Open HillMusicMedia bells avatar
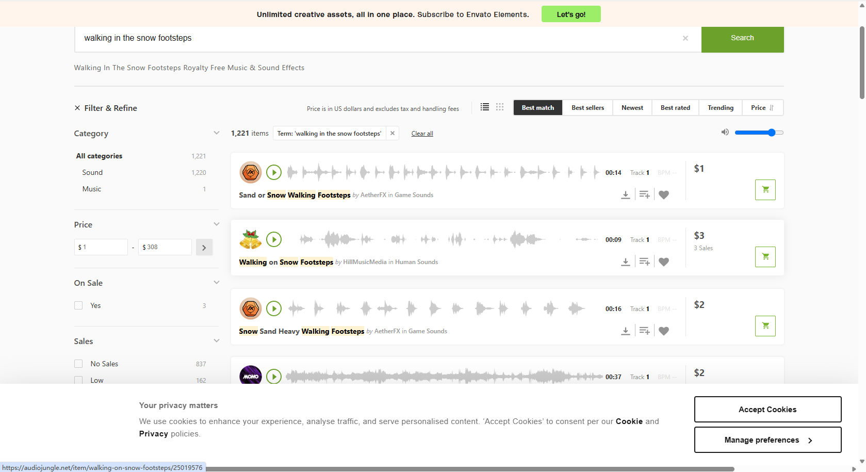The image size is (866, 472). click(251, 239)
